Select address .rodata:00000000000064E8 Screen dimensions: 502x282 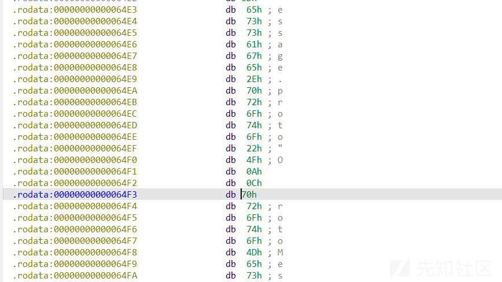(75, 68)
